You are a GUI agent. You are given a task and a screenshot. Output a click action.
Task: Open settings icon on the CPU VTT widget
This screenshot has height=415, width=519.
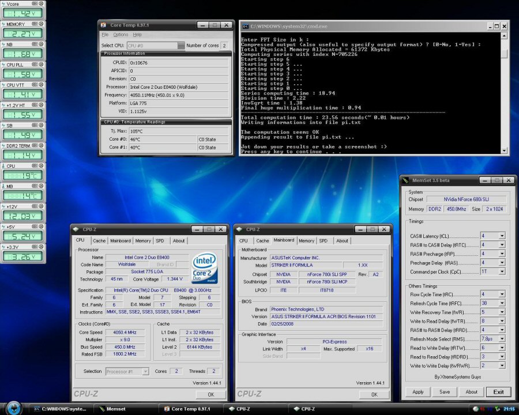coord(35,85)
